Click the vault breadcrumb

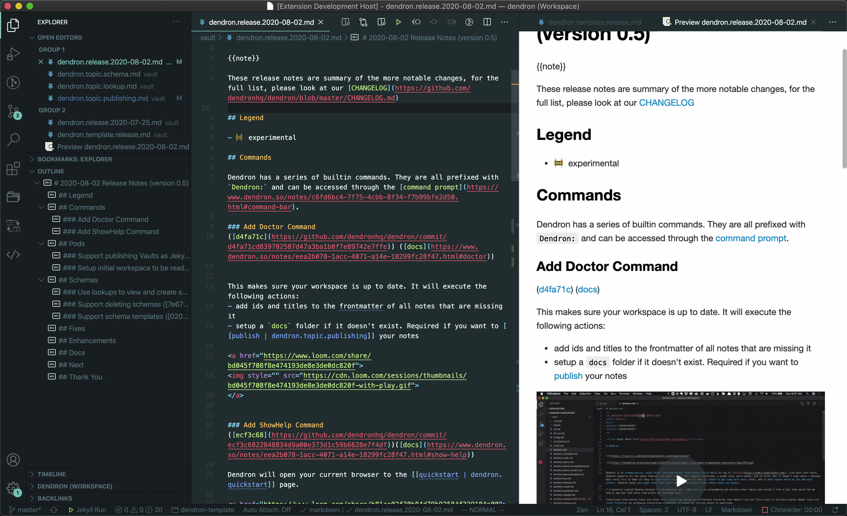(x=208, y=37)
